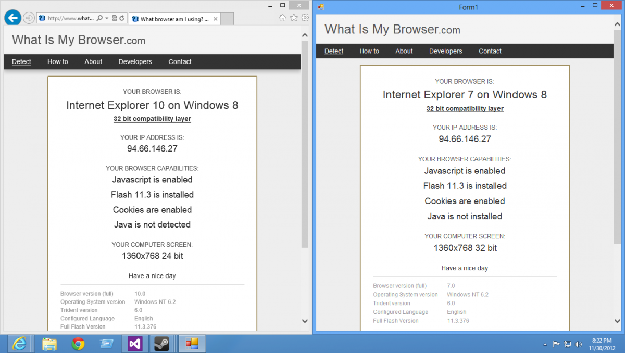This screenshot has height=353, width=625.
Task: Refresh the page in Internet Explorer
Action: [x=122, y=18]
